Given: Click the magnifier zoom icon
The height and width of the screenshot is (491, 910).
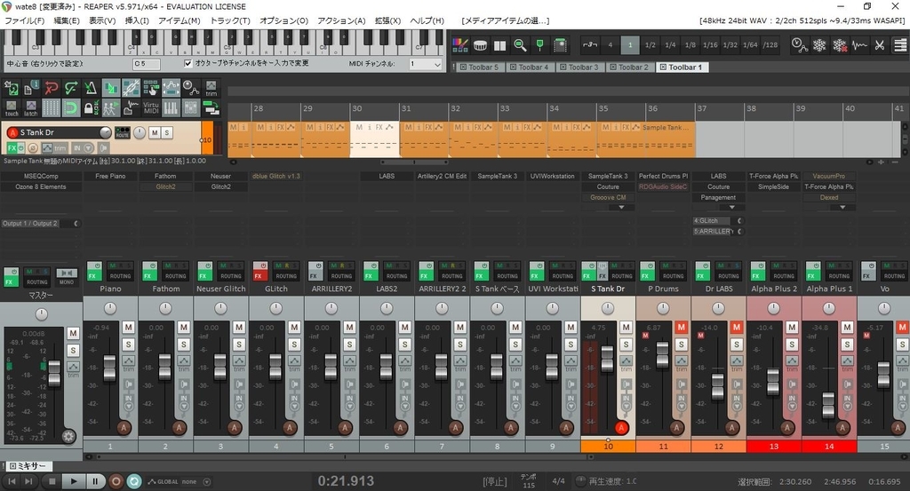Looking at the screenshot, I should point(520,44).
